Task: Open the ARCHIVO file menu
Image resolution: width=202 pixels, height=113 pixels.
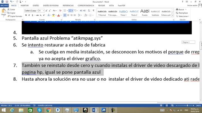Action: pos(4,6)
